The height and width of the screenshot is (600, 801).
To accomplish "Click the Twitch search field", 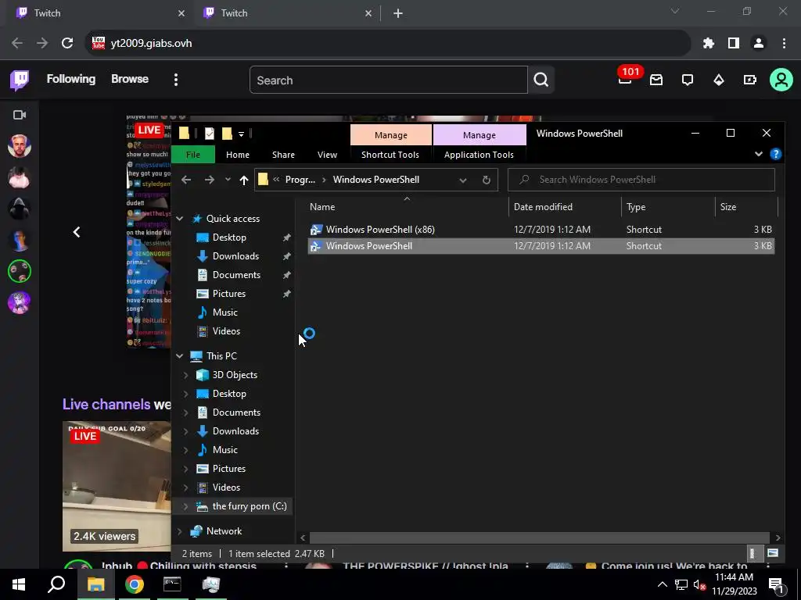I will click(388, 80).
